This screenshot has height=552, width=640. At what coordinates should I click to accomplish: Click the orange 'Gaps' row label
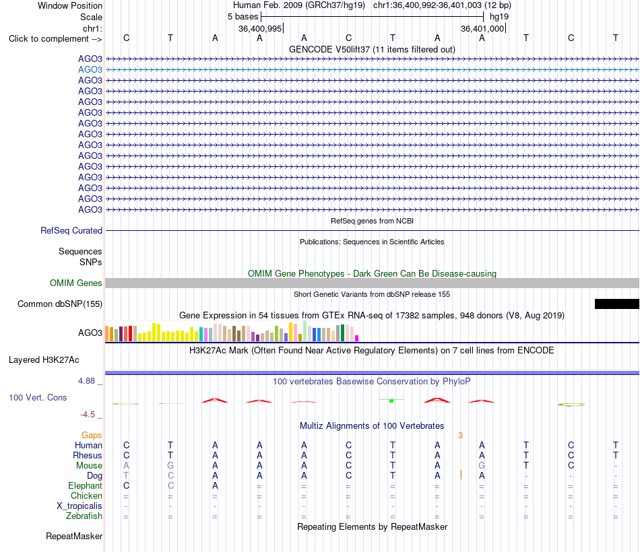(92, 436)
